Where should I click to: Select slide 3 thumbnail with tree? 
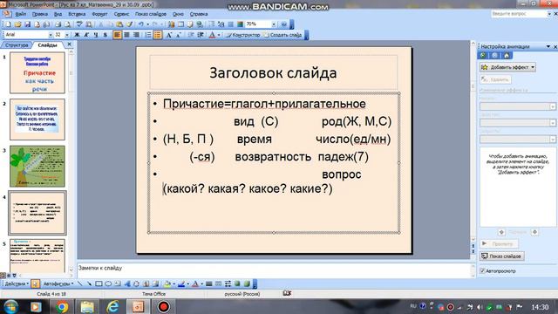pos(37,166)
